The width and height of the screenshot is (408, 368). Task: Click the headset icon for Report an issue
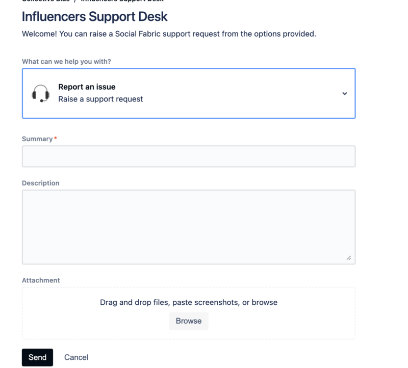point(41,93)
